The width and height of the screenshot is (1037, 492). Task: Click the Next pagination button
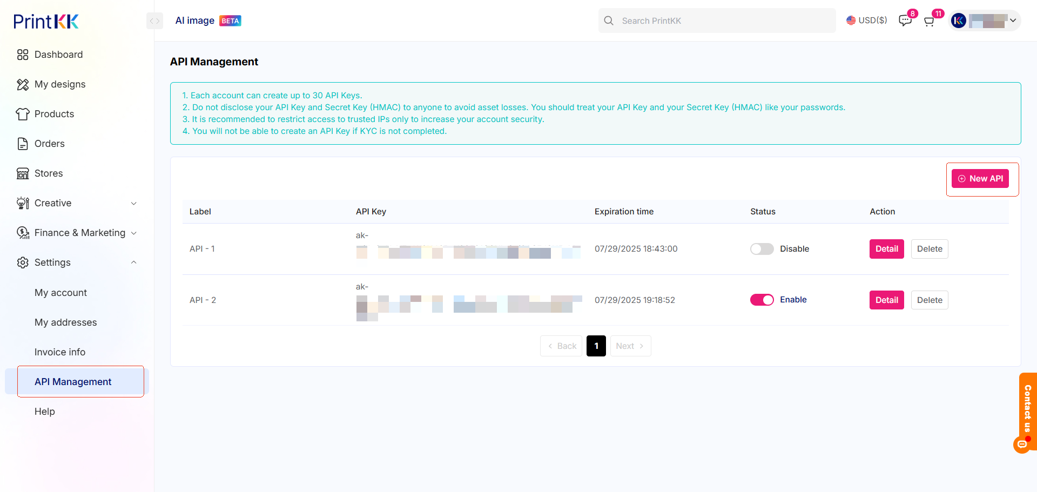point(630,346)
